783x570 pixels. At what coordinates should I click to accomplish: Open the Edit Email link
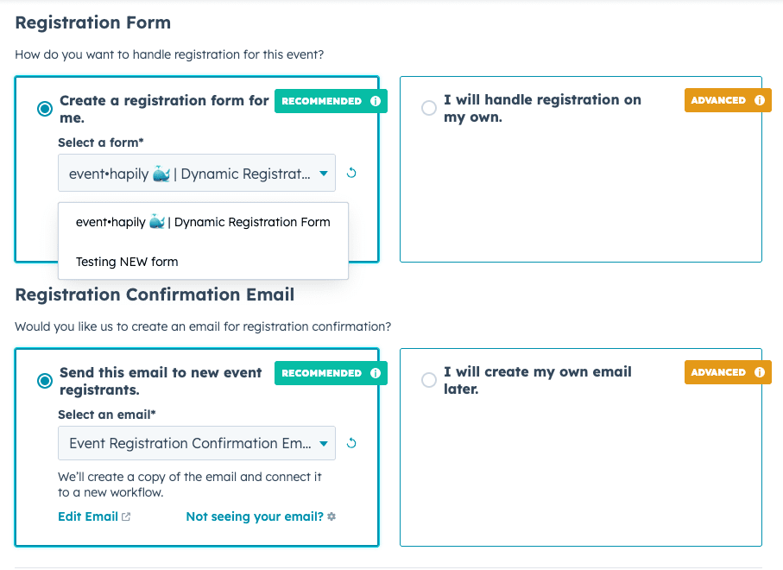(88, 516)
